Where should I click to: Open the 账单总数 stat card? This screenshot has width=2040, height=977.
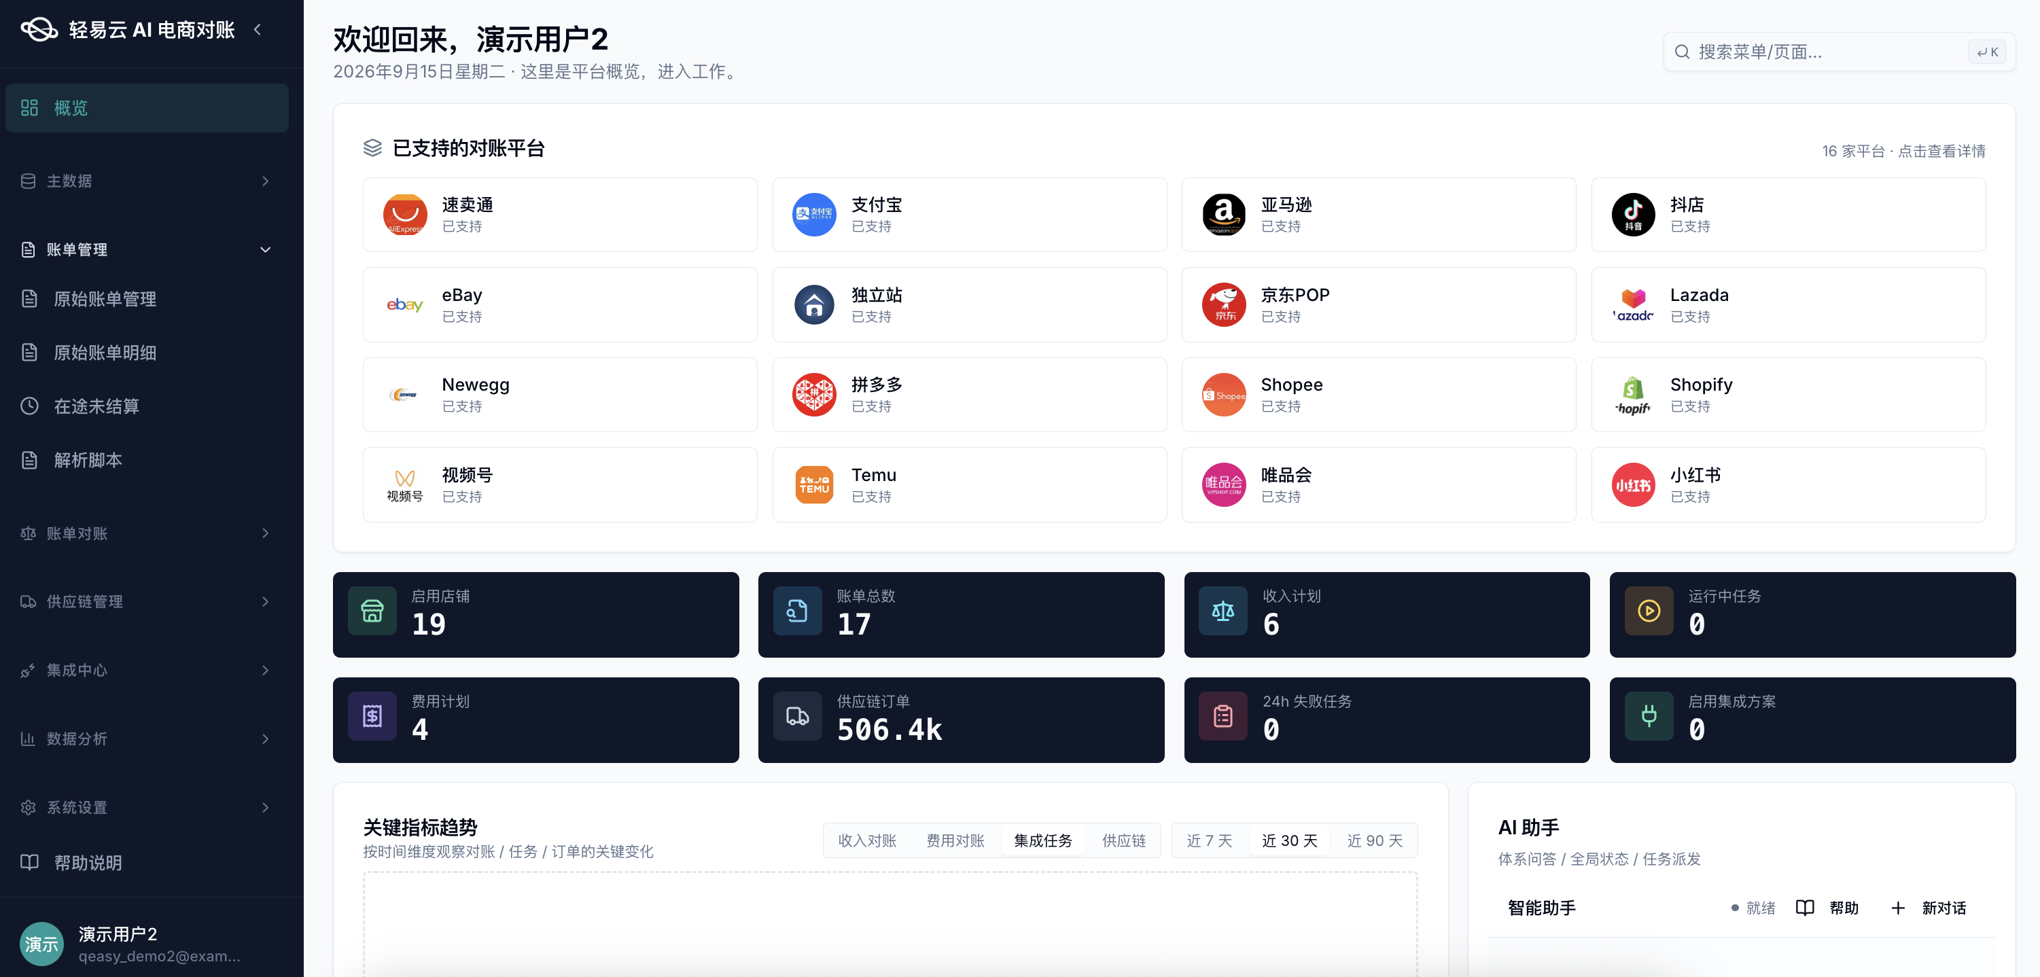coord(961,614)
